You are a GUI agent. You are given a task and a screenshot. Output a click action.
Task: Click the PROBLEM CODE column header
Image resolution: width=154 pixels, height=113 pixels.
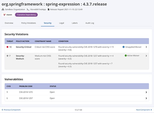tap(26, 86)
